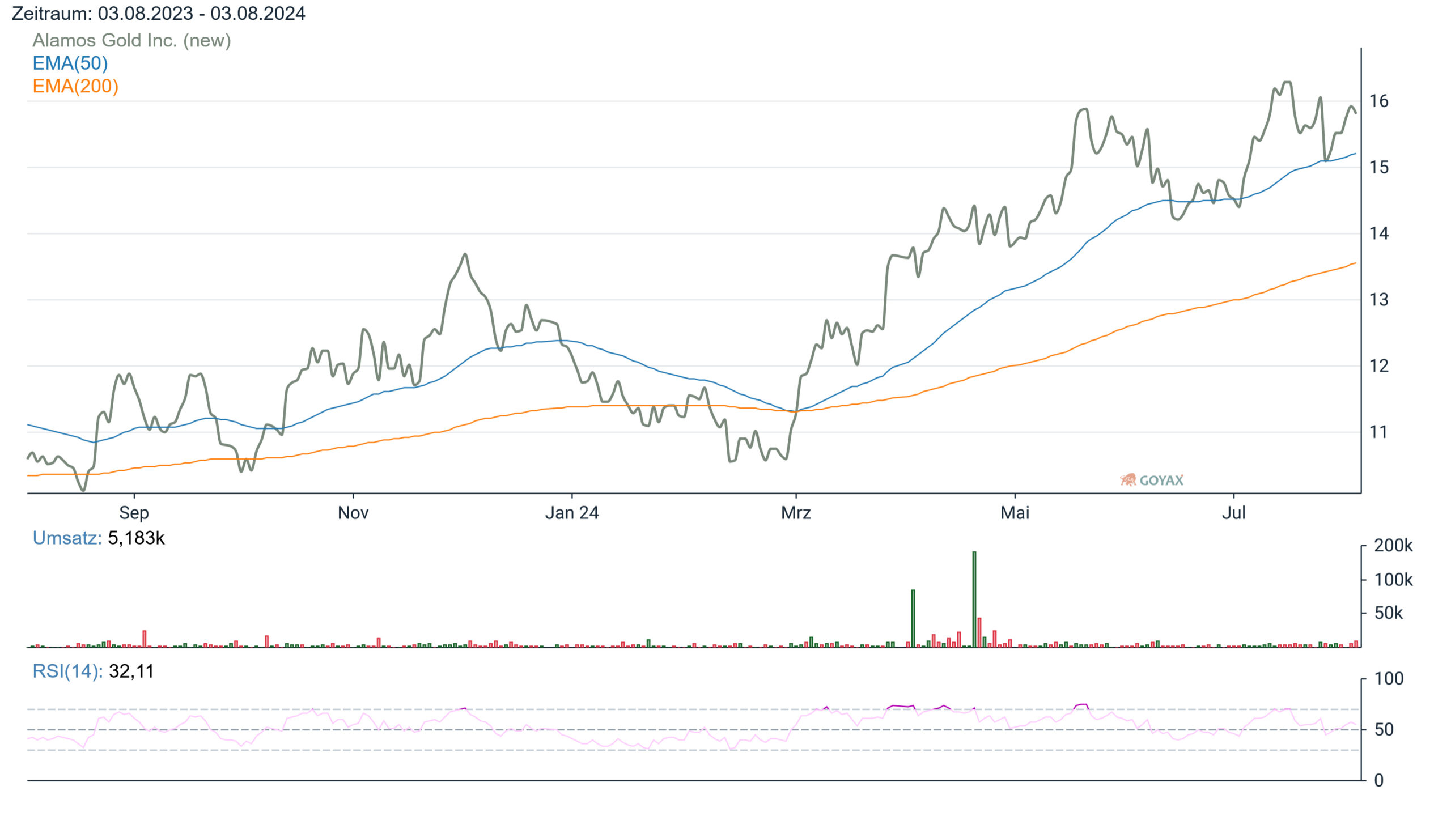The width and height of the screenshot is (1451, 829).
Task: Click the Mrz month axis label
Action: click(796, 513)
